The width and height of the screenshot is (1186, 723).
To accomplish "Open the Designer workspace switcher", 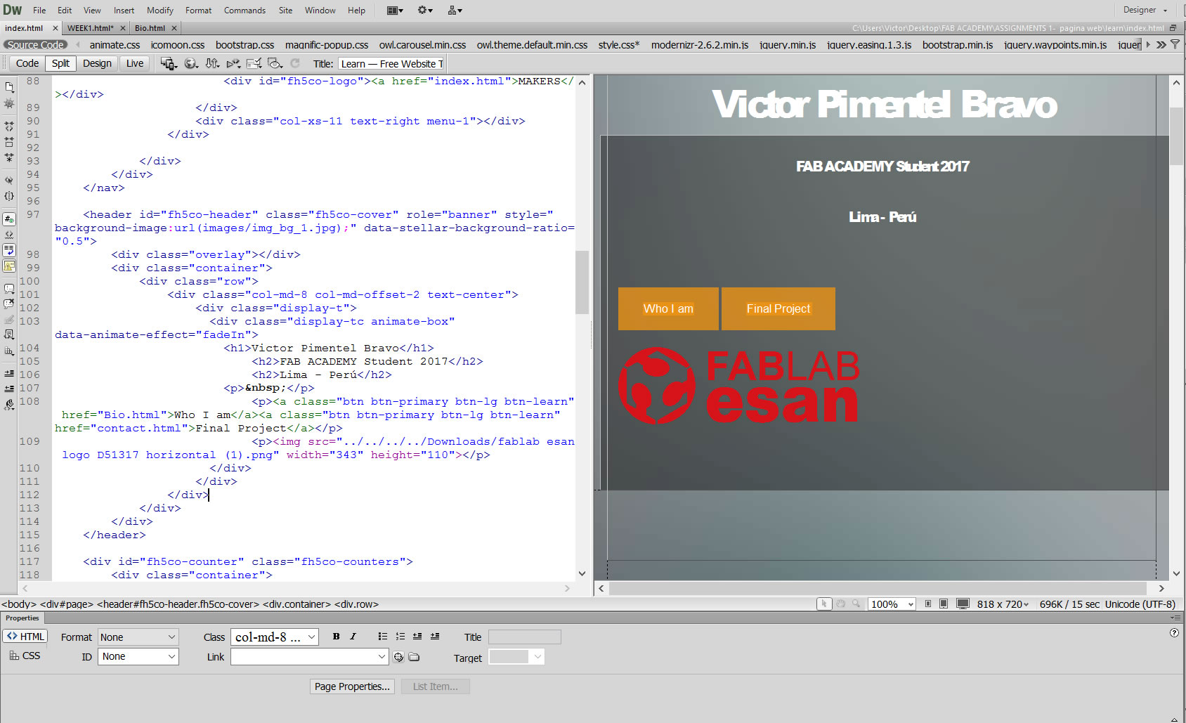I will click(x=1145, y=10).
